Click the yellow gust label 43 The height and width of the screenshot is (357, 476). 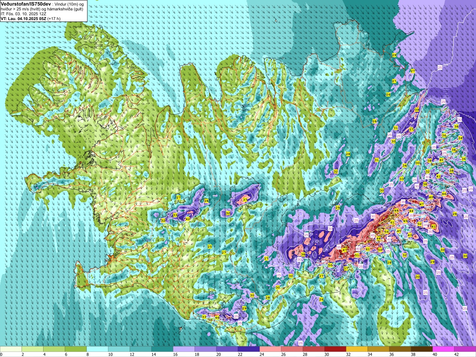(410, 235)
